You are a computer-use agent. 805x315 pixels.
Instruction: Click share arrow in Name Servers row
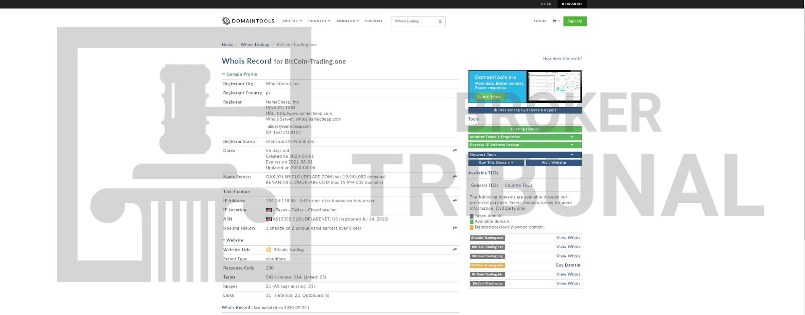click(x=455, y=177)
